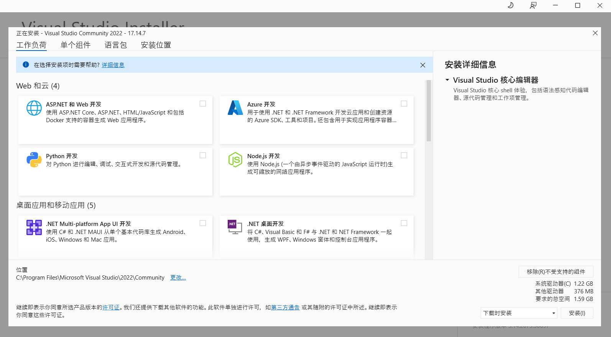Click the install path C:\Program Files text
Viewport: 611px width, 337px height.
click(x=90, y=278)
